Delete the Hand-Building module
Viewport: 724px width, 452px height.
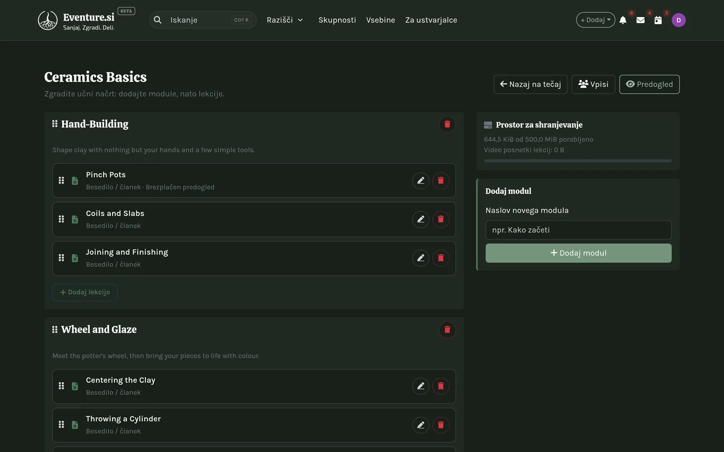click(447, 124)
